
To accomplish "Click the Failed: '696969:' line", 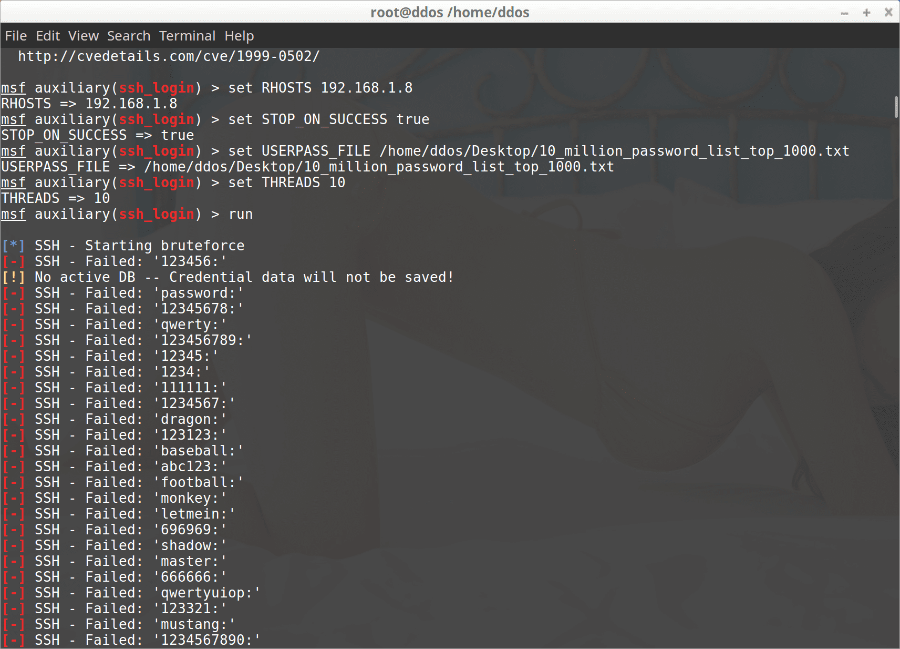I will tap(115, 530).
